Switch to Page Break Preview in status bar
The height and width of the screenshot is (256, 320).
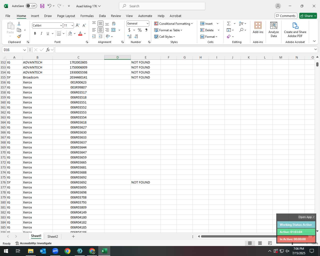270,243
